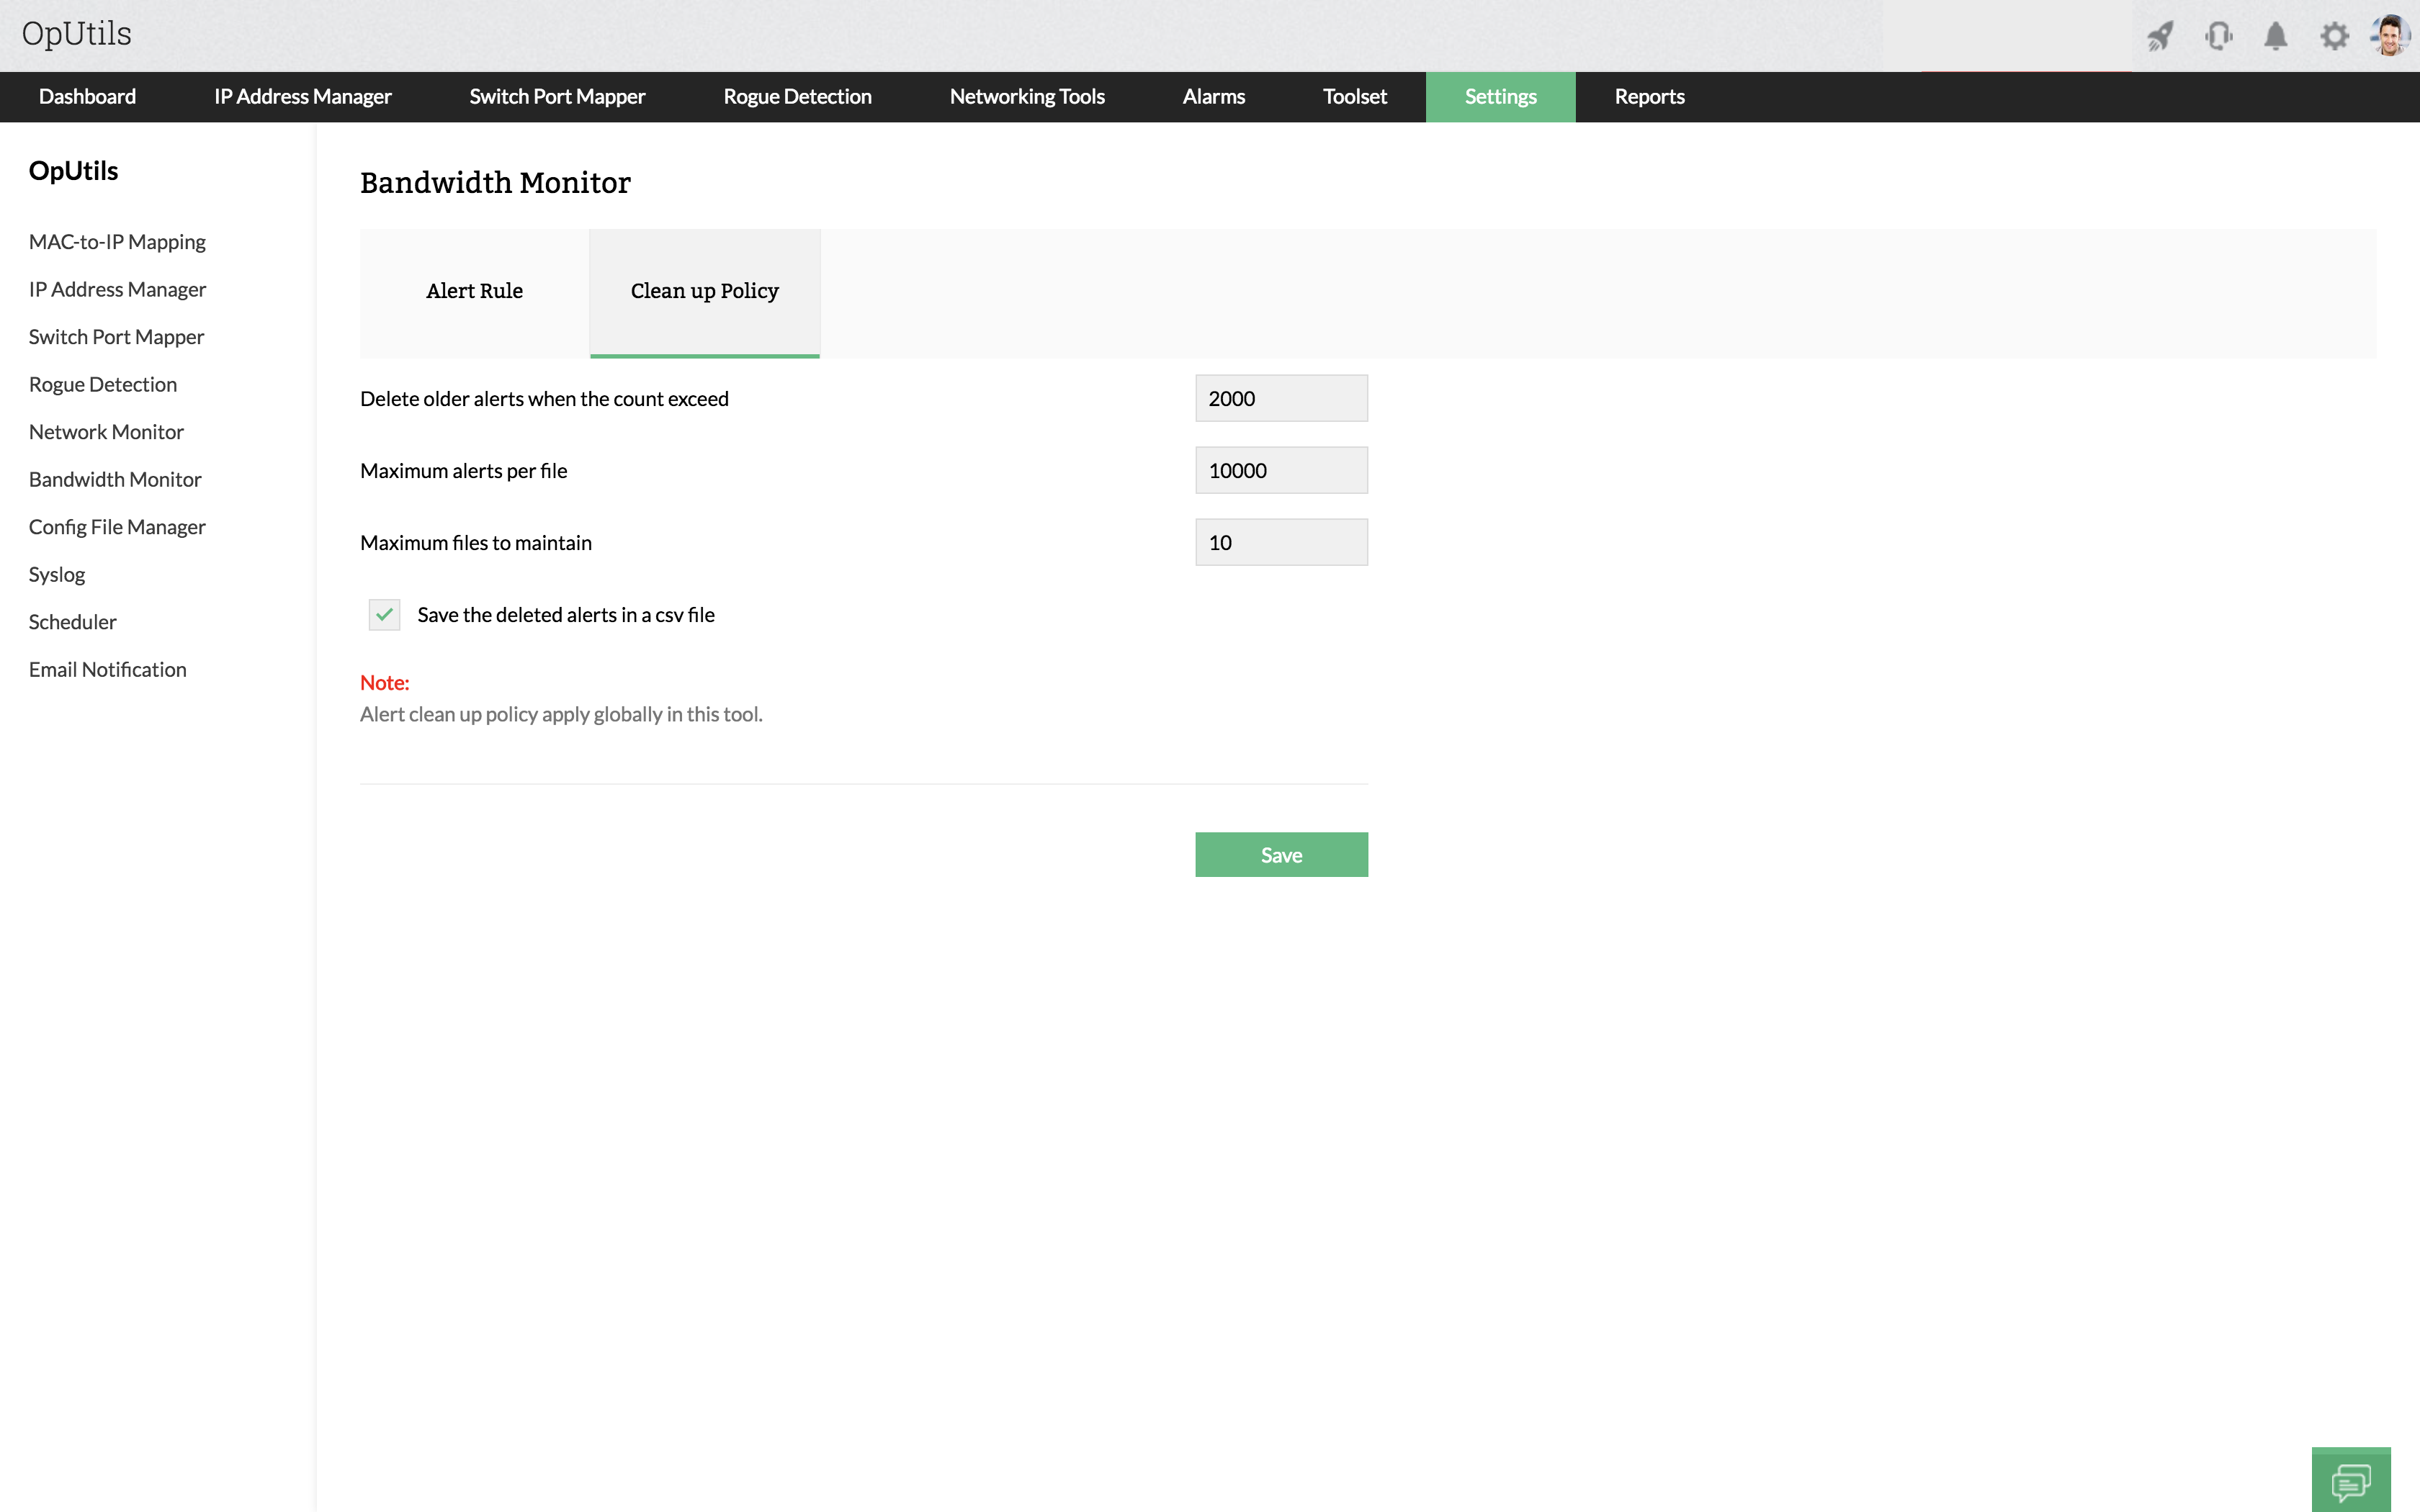Select MAC-to-IP Mapping sidebar link
The width and height of the screenshot is (2420, 1512).
point(117,242)
